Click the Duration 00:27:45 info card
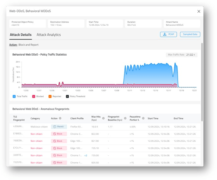 (143, 23)
